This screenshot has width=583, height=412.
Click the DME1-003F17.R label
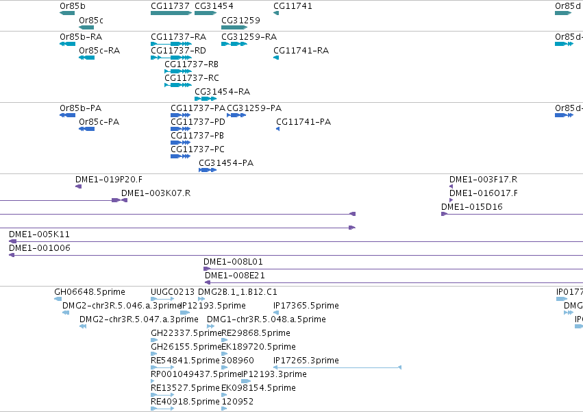pyautogui.click(x=484, y=180)
